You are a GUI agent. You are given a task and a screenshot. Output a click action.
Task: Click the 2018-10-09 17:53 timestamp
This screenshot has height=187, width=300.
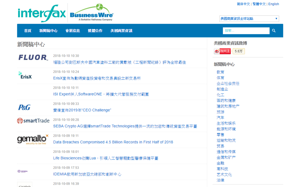coord(66,168)
